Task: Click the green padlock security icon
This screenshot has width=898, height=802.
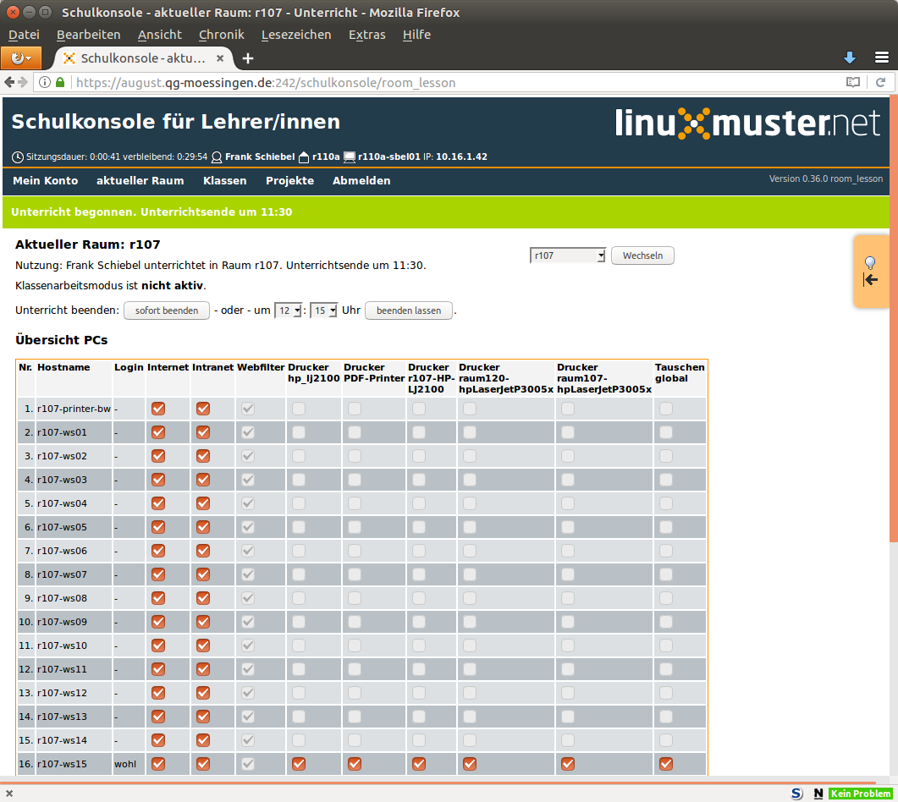Action: point(60,83)
